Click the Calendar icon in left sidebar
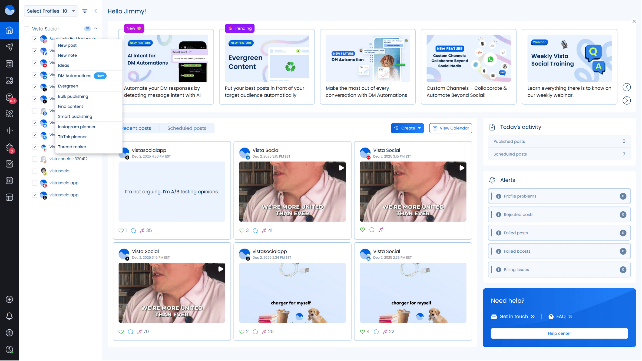 tap(9, 64)
